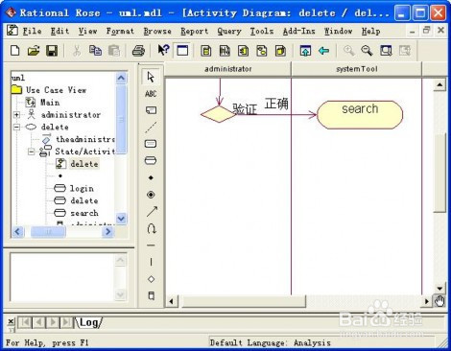Choose the Selection arrow tool
The image size is (451, 351).
(151, 77)
